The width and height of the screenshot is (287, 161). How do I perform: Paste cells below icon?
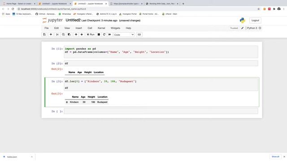coord(69,34)
